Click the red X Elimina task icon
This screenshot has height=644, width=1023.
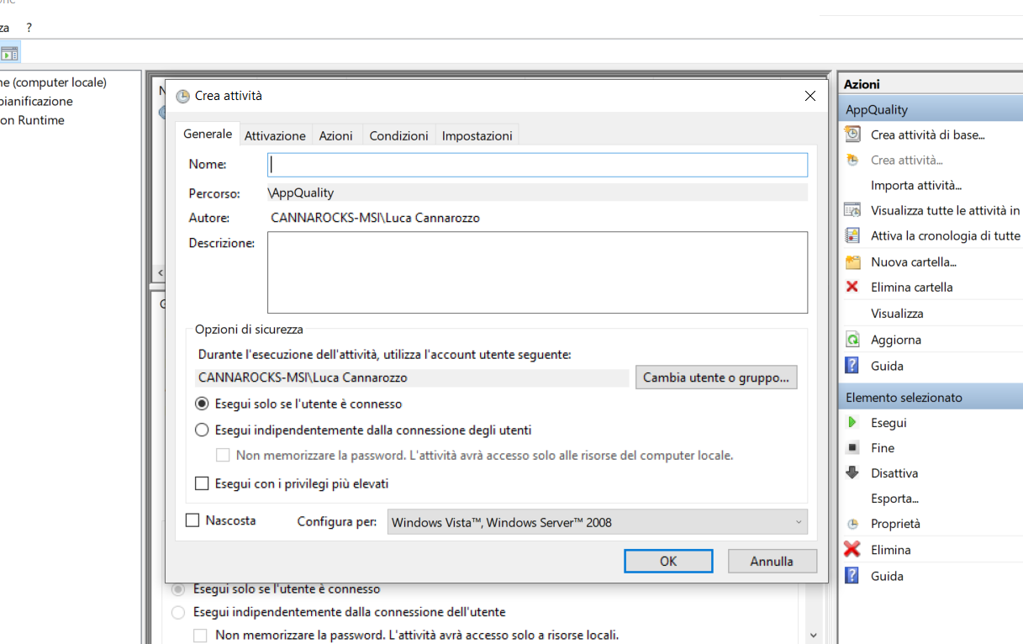pos(852,549)
